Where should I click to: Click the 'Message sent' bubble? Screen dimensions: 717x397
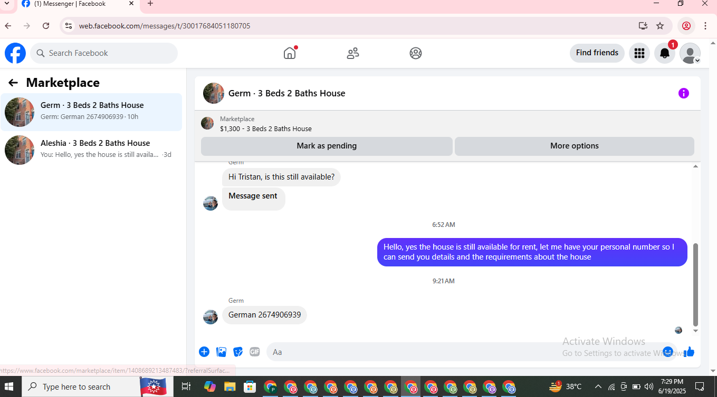pos(253,198)
